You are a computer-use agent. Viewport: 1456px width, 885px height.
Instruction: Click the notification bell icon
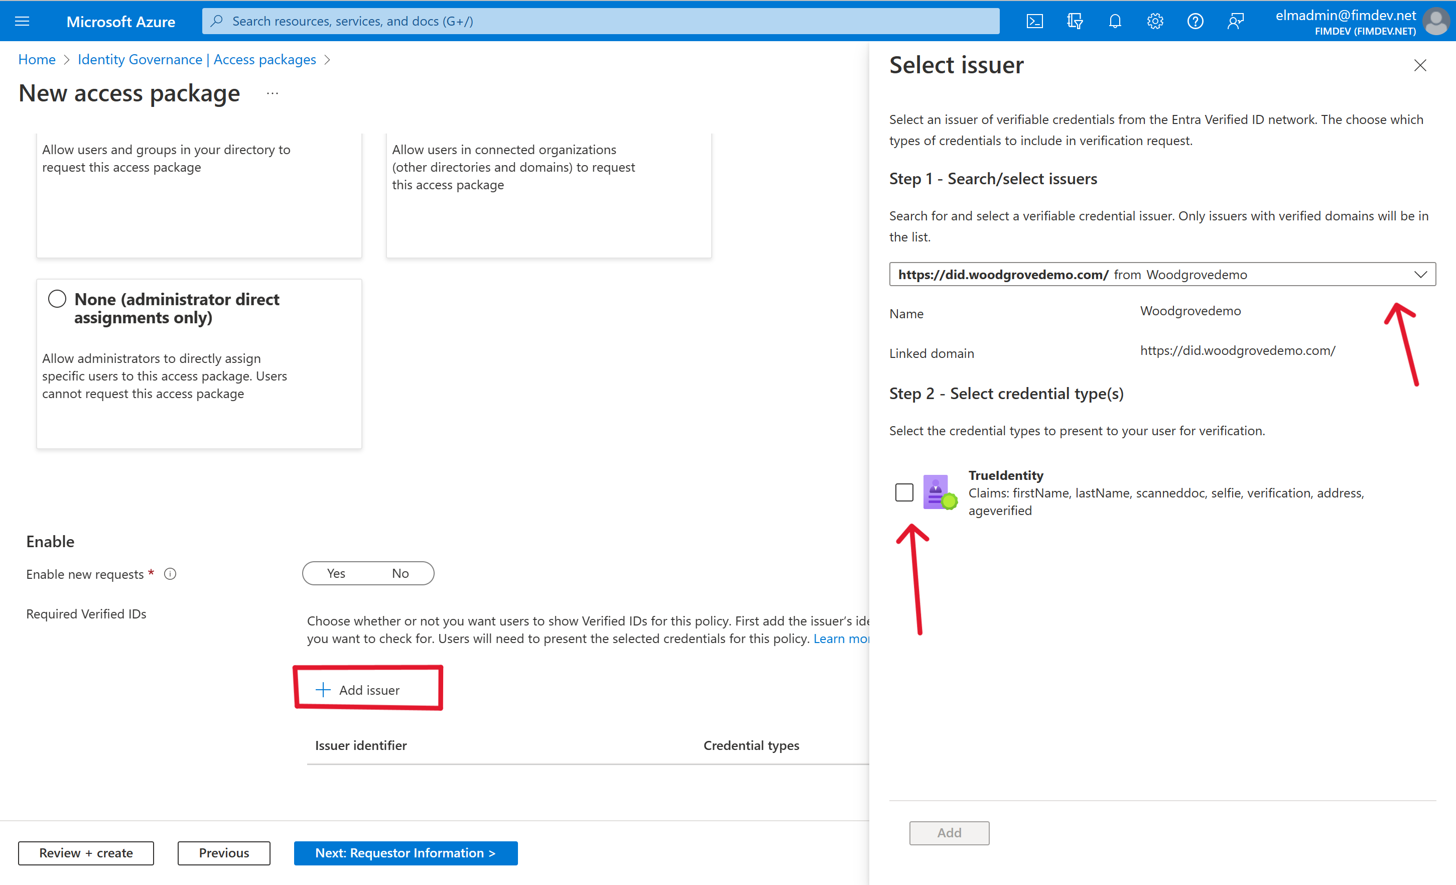click(x=1116, y=20)
